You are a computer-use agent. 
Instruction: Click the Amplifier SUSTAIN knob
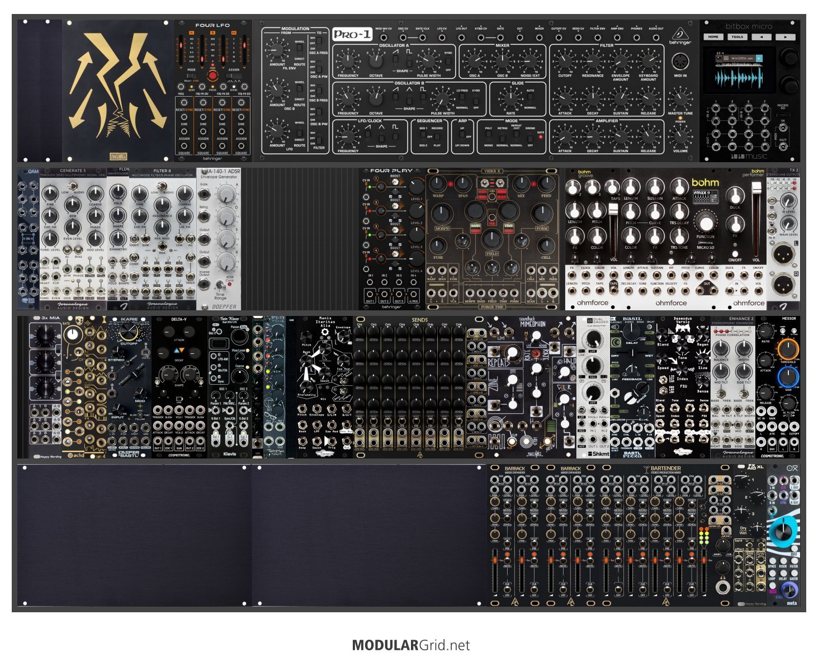click(621, 136)
